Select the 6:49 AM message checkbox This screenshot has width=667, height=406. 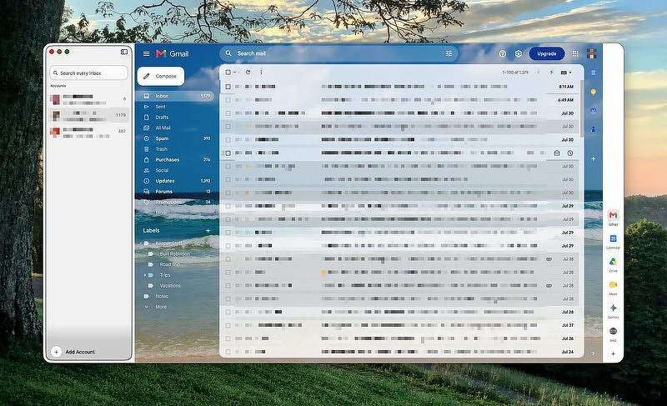[x=228, y=100]
